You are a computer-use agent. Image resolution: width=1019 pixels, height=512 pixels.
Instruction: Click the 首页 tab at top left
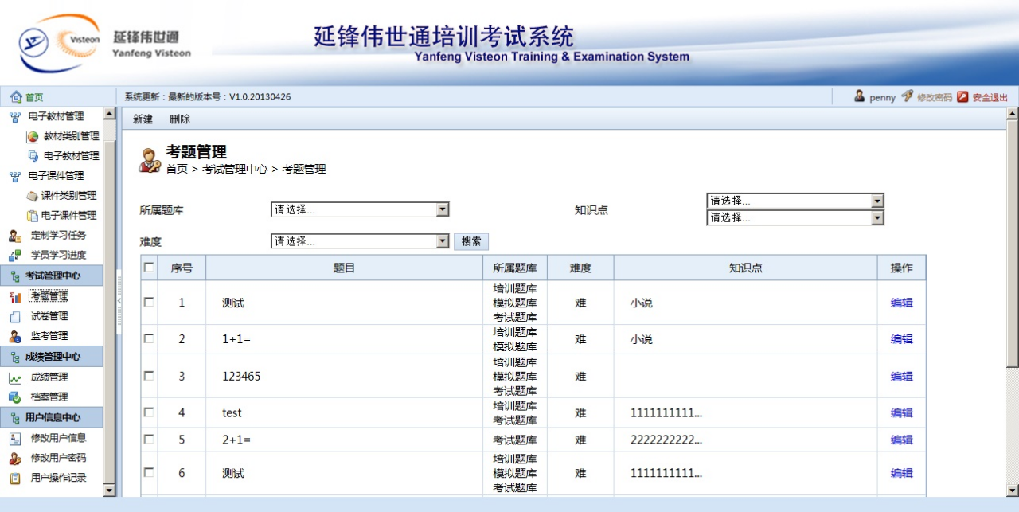pyautogui.click(x=34, y=97)
